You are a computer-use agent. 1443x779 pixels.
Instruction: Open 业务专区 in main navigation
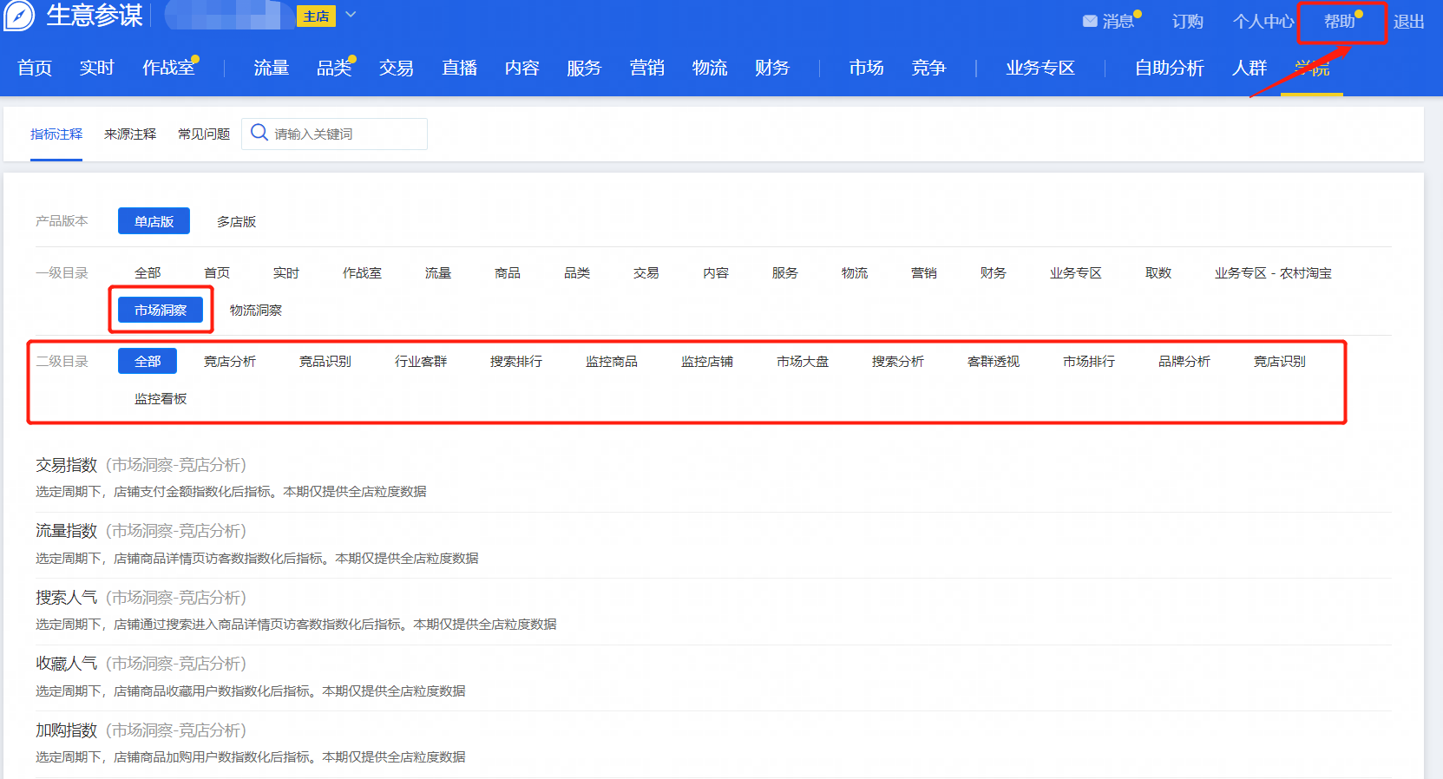[x=1040, y=68]
